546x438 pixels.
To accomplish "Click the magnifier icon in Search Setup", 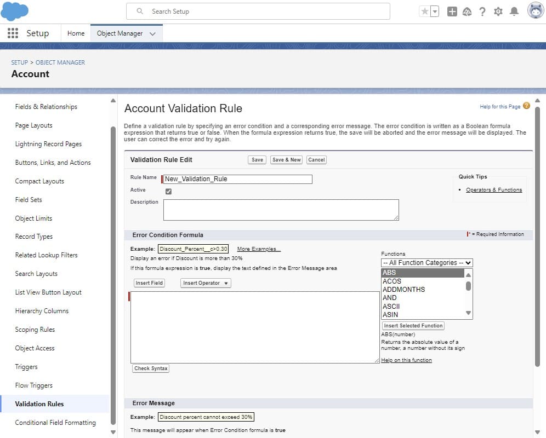I will [x=140, y=11].
